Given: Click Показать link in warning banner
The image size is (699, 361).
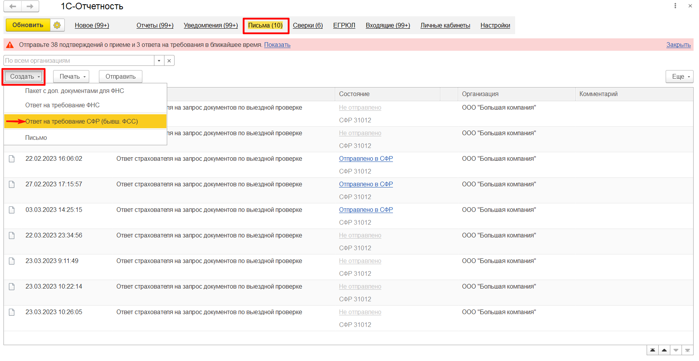Looking at the screenshot, I should (277, 45).
